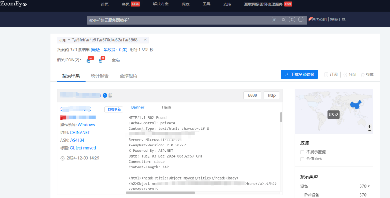Click the 2024-12-03 14:29 timestamp
The image size is (390, 198).
(83, 158)
